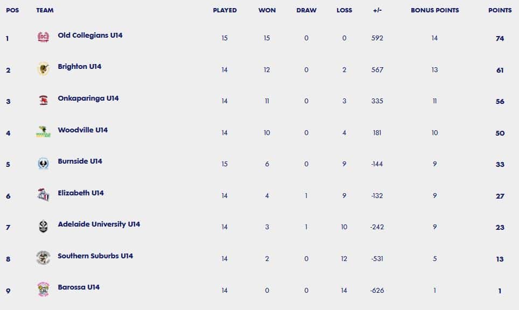Click the Old Collegians U14 club logo
This screenshot has width=519, height=310.
coord(44,37)
